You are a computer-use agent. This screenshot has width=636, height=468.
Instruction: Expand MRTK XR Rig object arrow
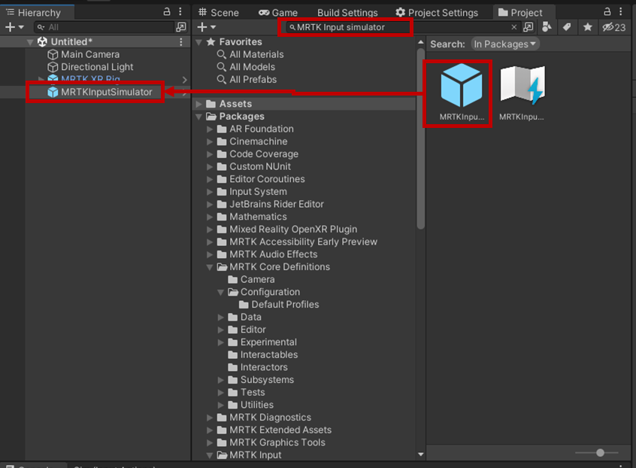(x=41, y=79)
